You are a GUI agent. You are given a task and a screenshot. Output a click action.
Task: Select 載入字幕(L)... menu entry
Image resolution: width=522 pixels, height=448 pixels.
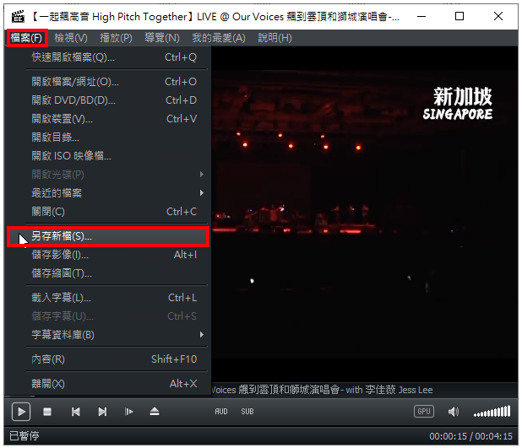pos(109,298)
